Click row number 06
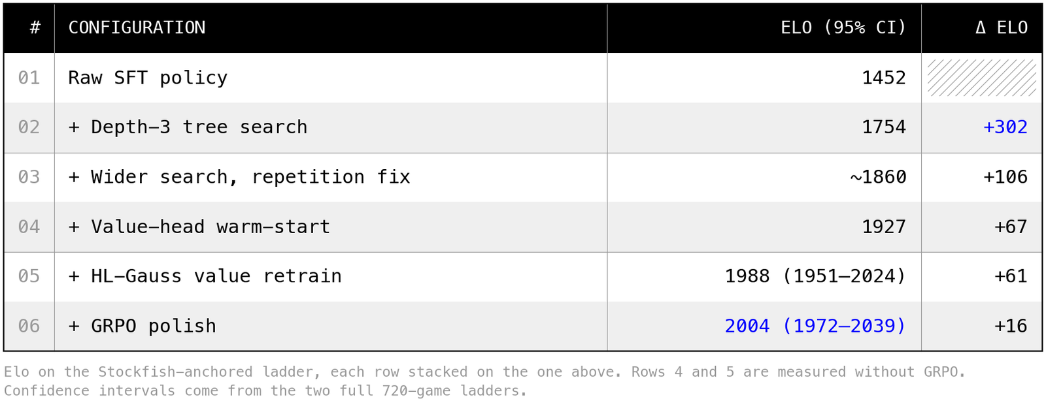 [x=29, y=326]
